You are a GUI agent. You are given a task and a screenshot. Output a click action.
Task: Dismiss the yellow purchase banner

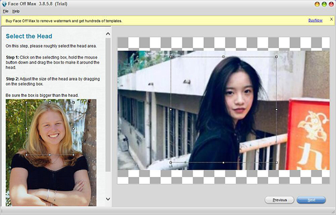click(x=332, y=19)
